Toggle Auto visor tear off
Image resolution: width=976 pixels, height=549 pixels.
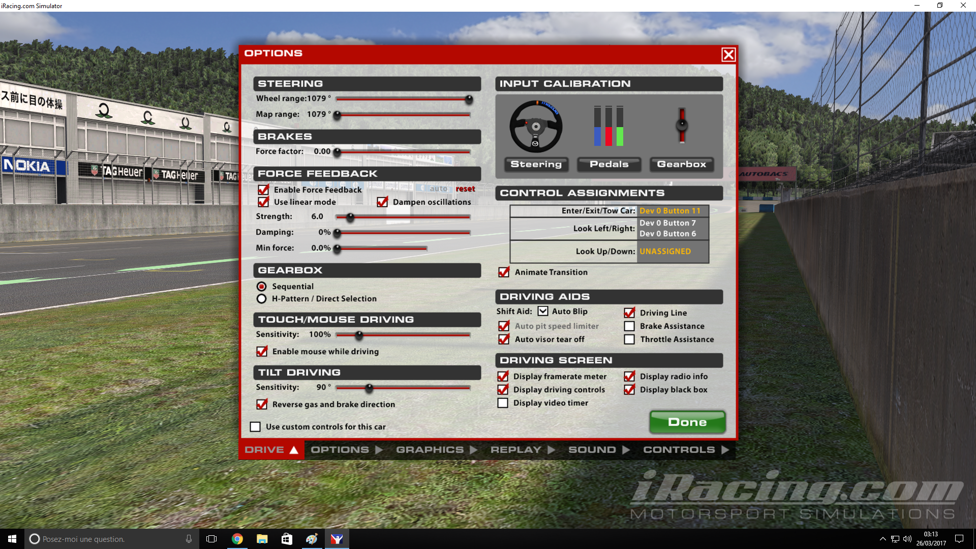click(504, 339)
